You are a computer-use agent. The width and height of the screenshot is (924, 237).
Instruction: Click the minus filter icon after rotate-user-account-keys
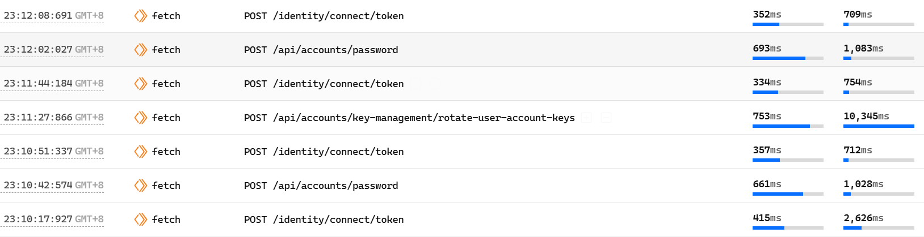606,118
